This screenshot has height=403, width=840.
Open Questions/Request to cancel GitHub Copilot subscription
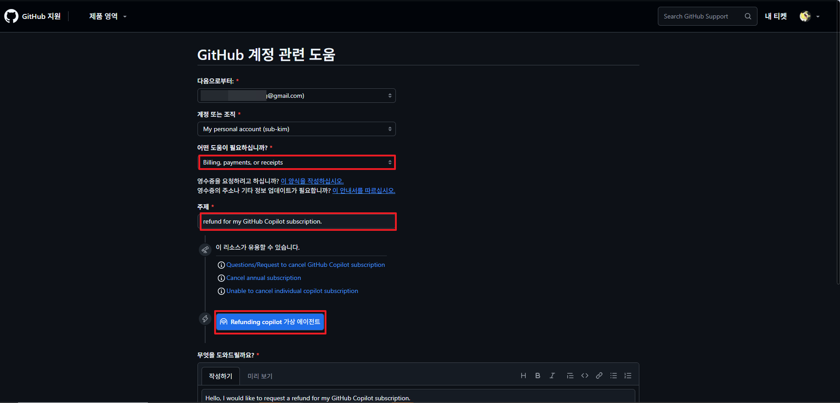[306, 265]
